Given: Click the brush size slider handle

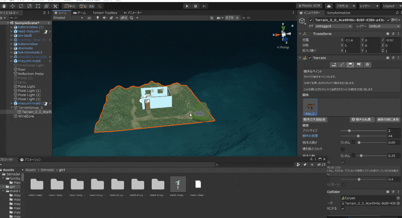Looking at the screenshot, I should (x=349, y=131).
